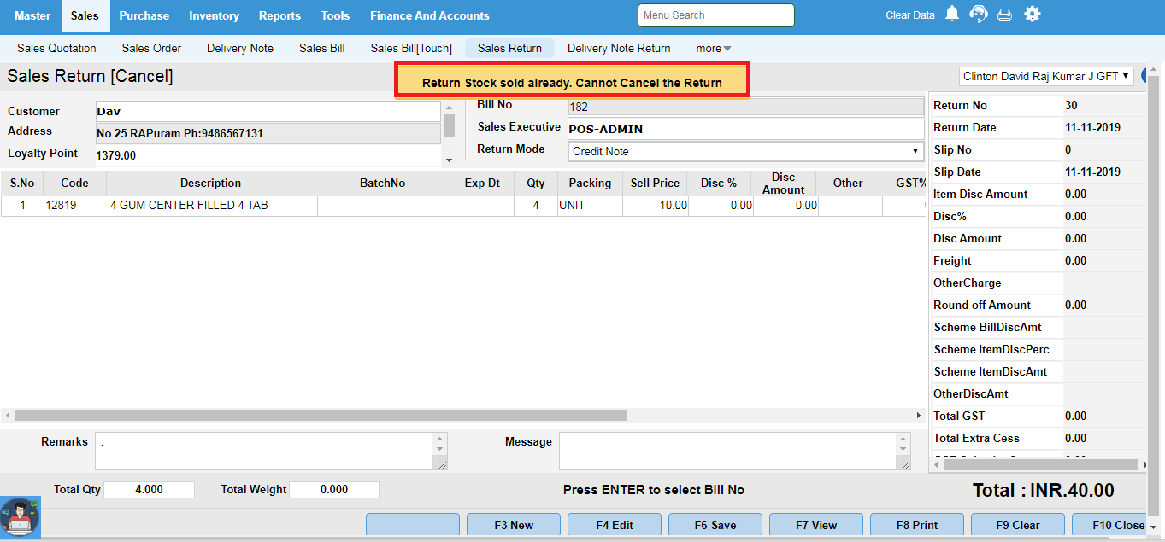1165x542 pixels.
Task: Click the Total Weight field
Action: pos(334,490)
